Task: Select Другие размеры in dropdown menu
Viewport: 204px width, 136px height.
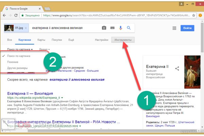Action: (17, 68)
